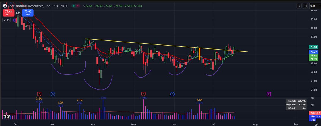The height and width of the screenshot is (126, 321).
Task: Select the orange highlighted candle in June
Action: pyautogui.click(x=199, y=54)
